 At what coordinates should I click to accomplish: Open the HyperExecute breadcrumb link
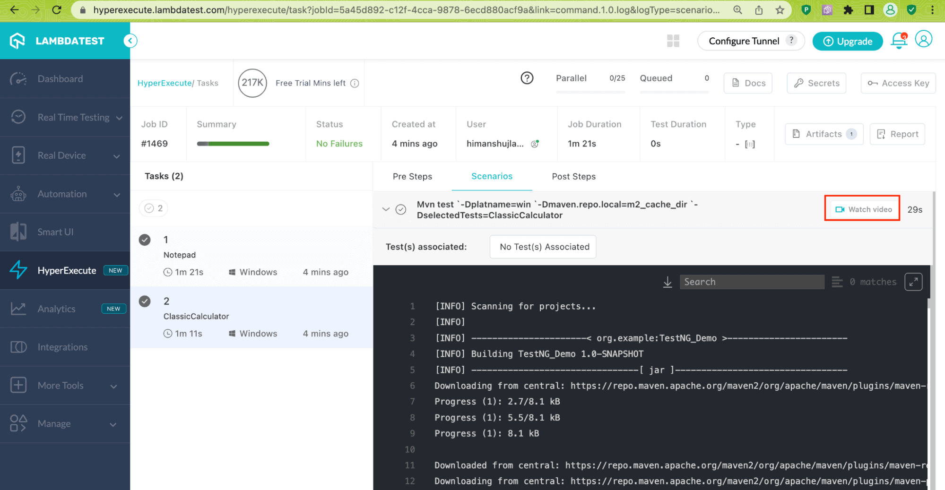pyautogui.click(x=164, y=83)
